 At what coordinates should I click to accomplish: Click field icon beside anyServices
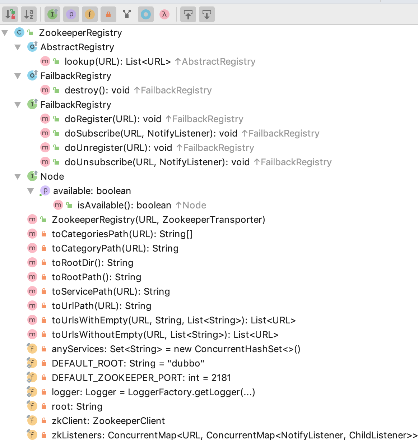pos(32,349)
